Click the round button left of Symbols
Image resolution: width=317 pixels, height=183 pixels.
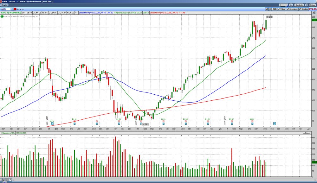[291, 5]
